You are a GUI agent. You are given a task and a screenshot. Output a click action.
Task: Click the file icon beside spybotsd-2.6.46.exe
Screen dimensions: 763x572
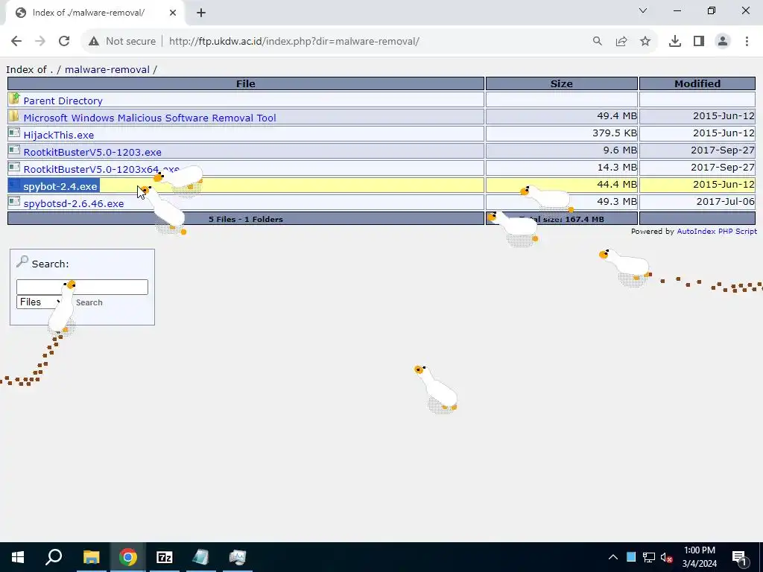click(x=14, y=202)
